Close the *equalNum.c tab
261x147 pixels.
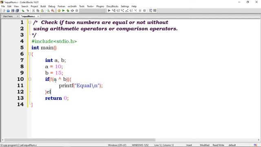[x=38, y=16]
